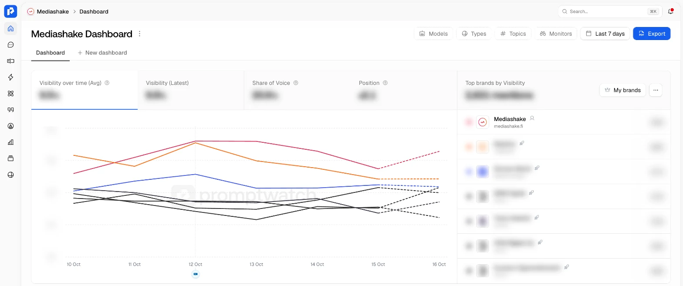Select the lightning bolt sidebar icon
Viewport: 683px width, 286px height.
click(x=10, y=77)
